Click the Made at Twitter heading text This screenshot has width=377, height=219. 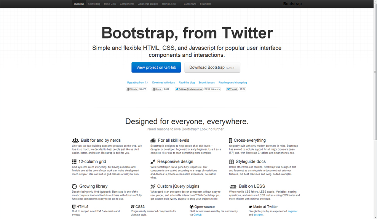[265, 207]
